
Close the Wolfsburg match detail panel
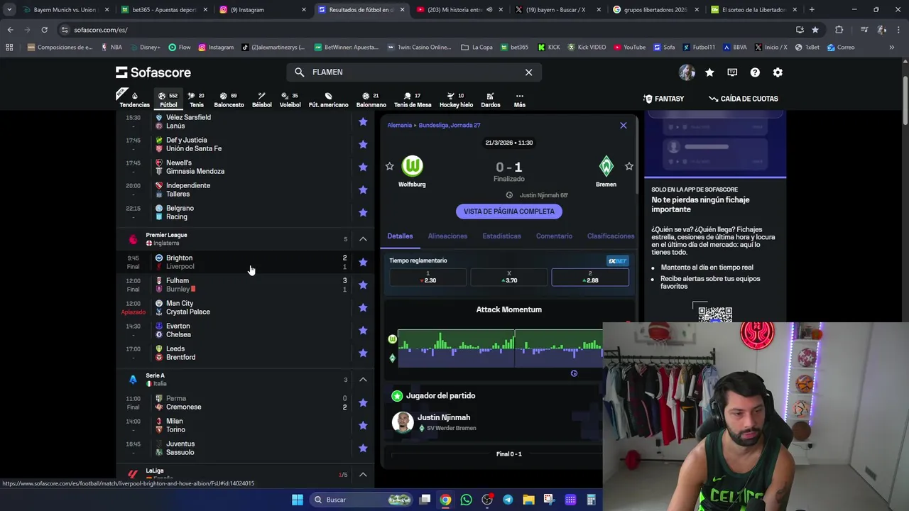click(624, 126)
